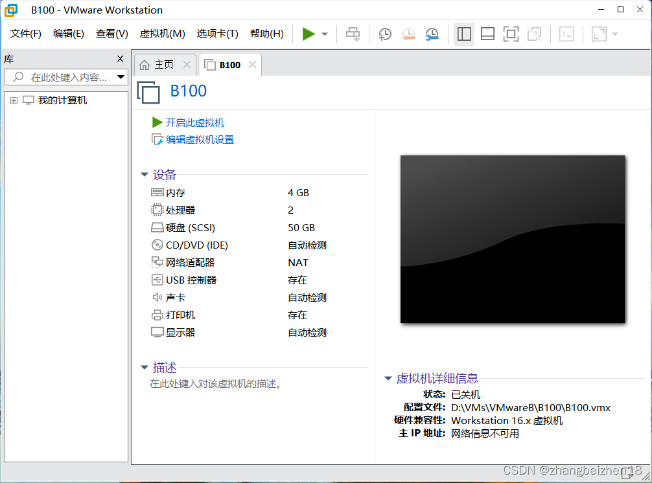Select 我的计算机 in the library tree
This screenshot has height=483, width=652.
[x=62, y=100]
